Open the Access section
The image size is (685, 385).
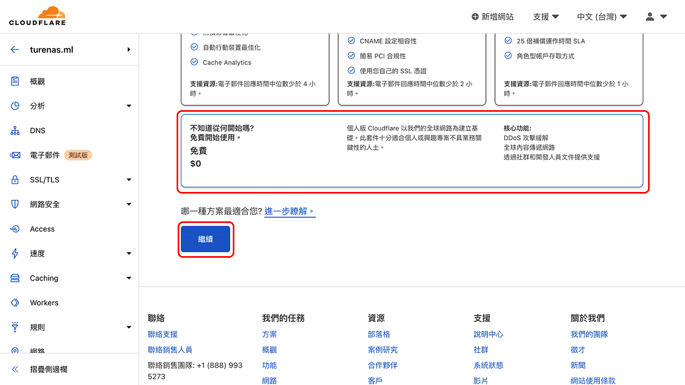click(42, 229)
